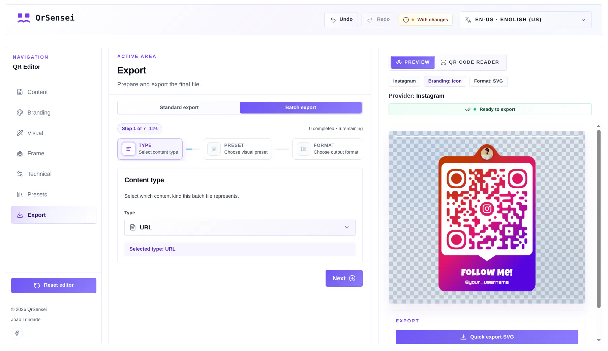Image resolution: width=608 pixels, height=351 pixels.
Task: Switch to Standard export mode
Action: 179,107
